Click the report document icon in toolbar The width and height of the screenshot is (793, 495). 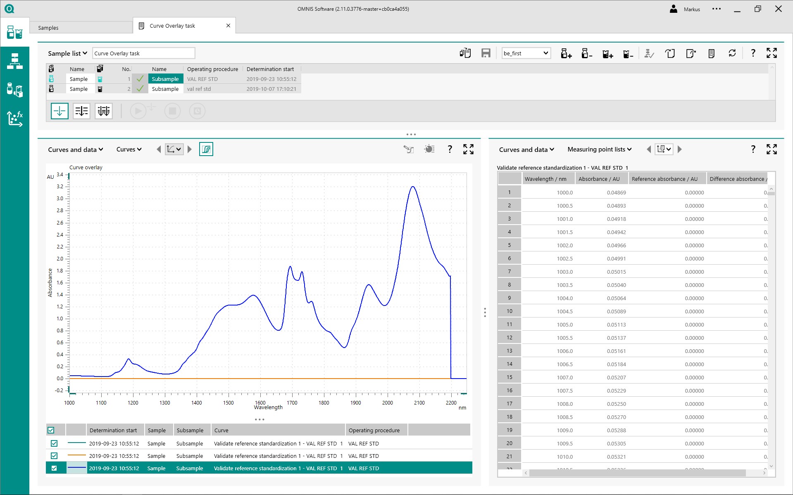[711, 53]
